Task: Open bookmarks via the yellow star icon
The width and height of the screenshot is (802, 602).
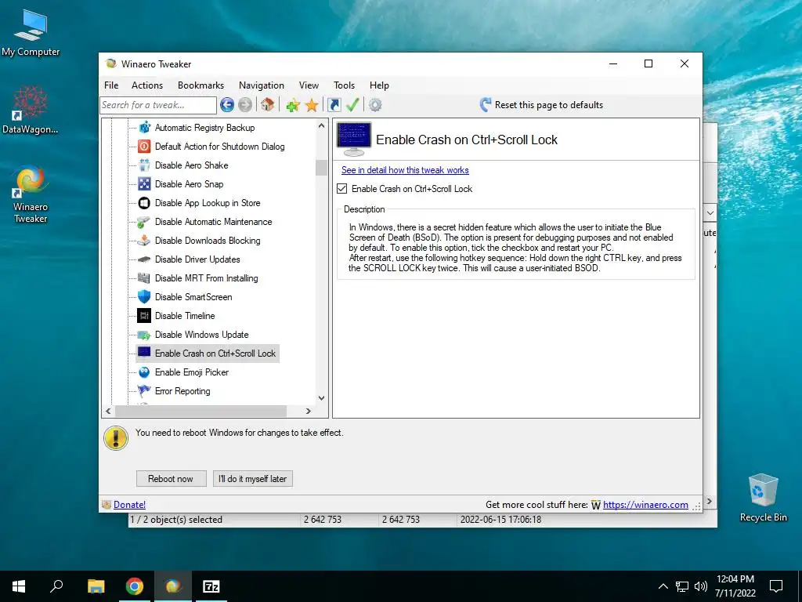Action: 312,106
